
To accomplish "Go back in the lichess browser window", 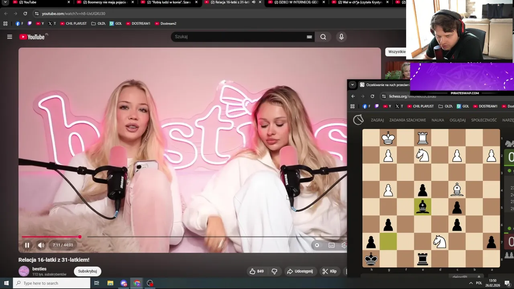I will click(353, 96).
